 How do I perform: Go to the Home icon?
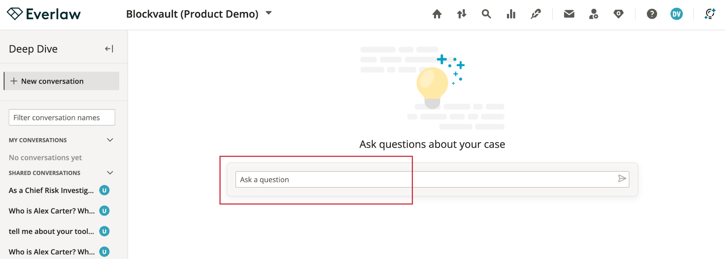[437, 14]
